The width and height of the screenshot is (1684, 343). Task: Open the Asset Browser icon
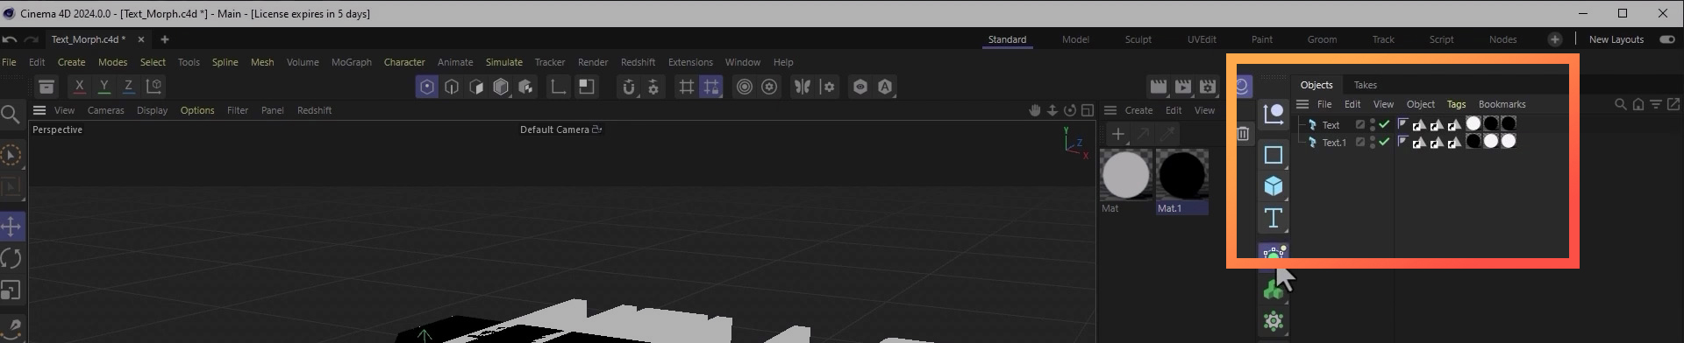[46, 87]
